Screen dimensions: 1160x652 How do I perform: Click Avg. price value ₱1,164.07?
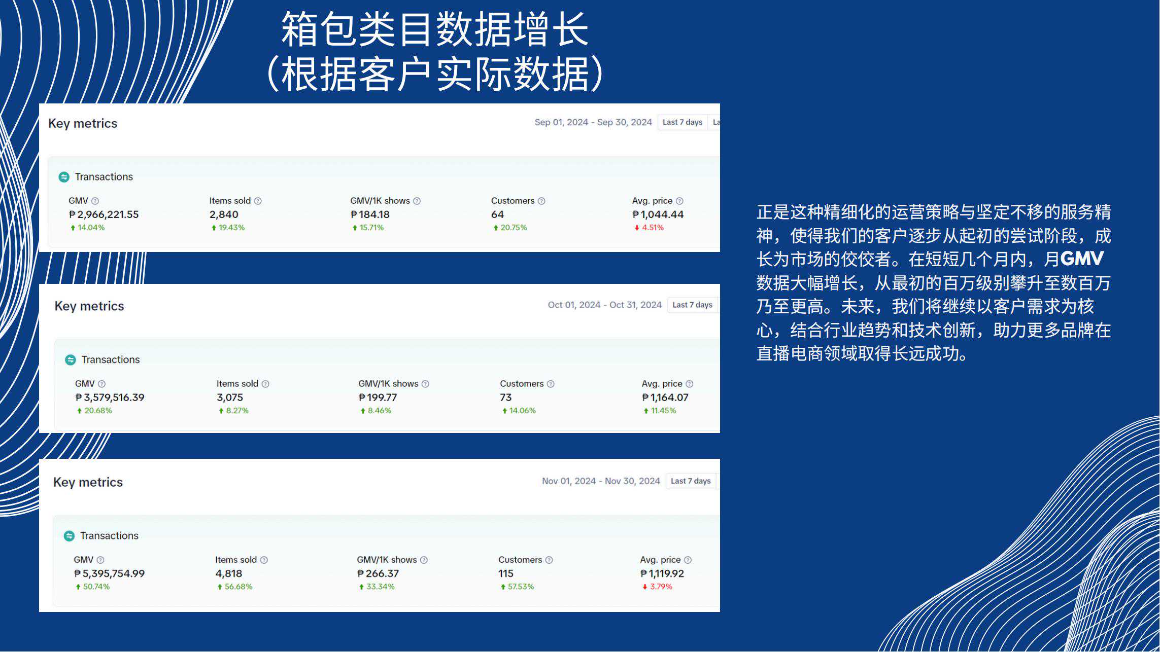[665, 398]
